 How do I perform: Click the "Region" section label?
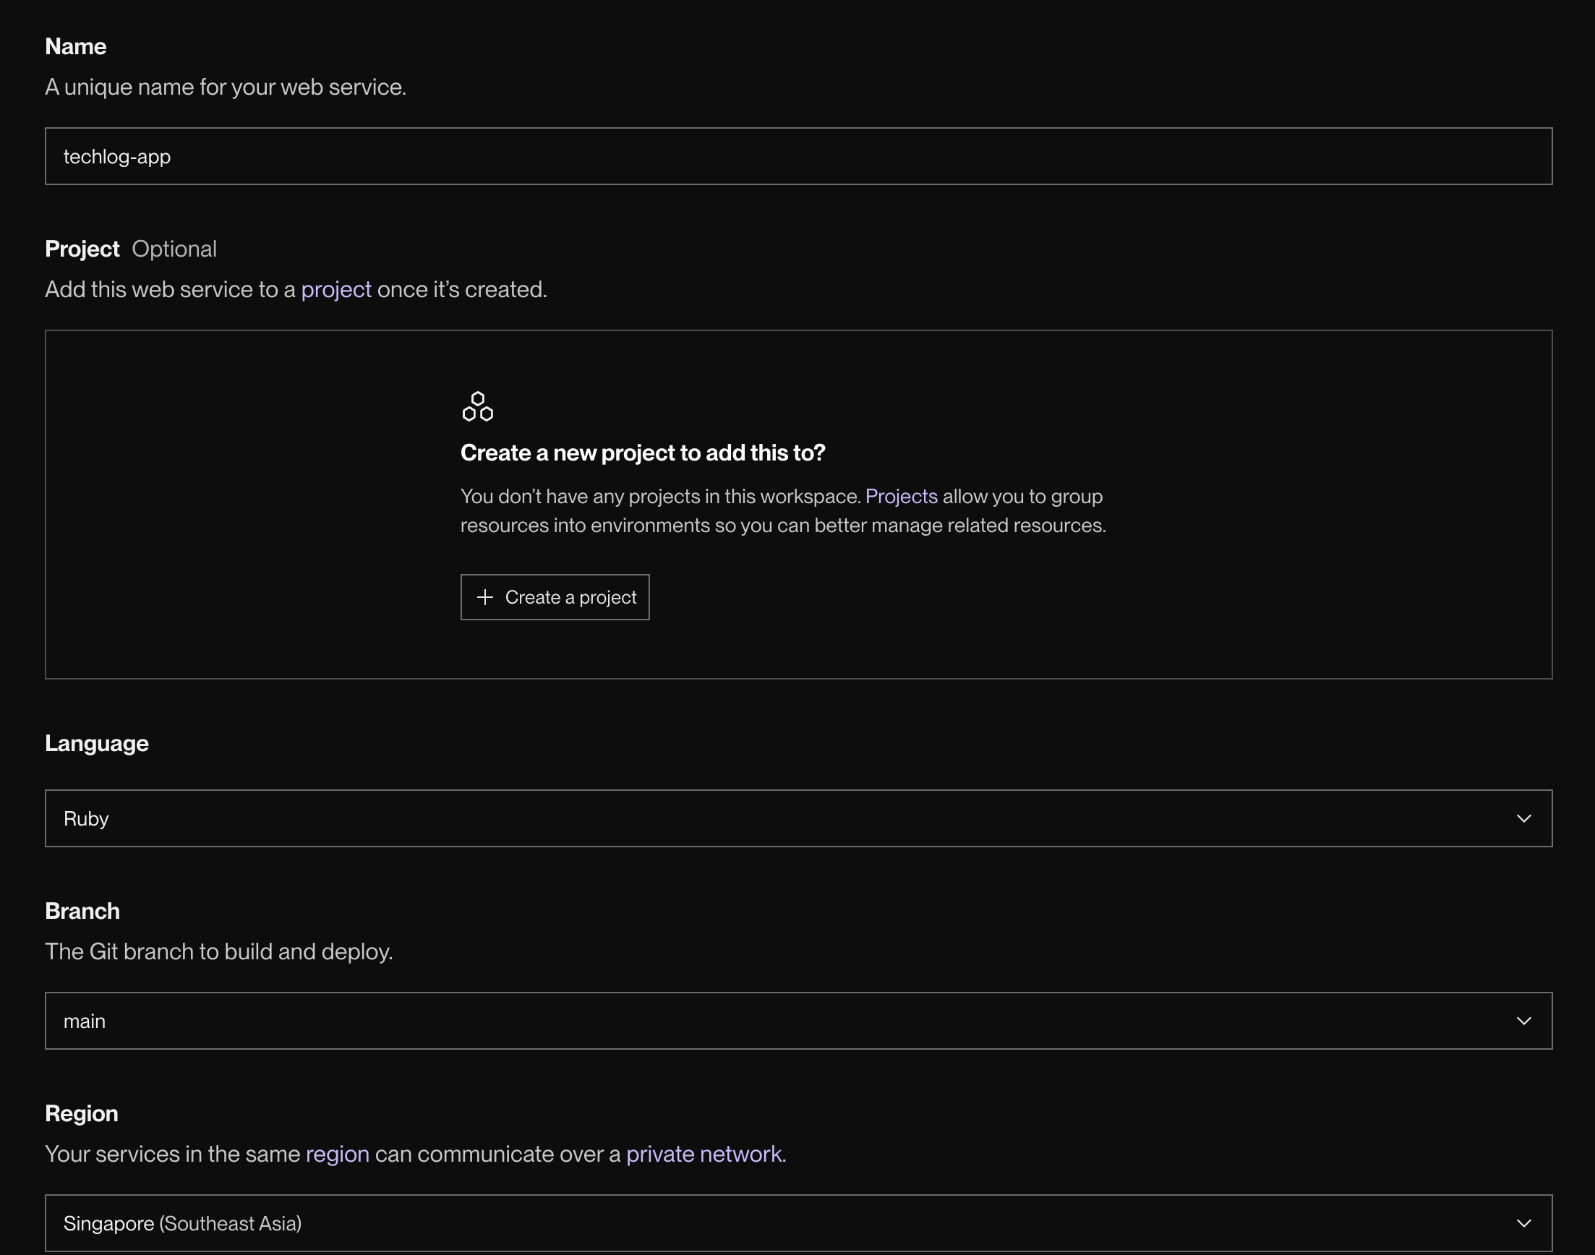point(82,1114)
